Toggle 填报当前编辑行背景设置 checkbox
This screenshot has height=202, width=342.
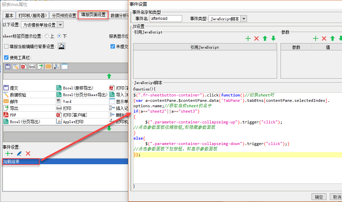click(x=6, y=46)
